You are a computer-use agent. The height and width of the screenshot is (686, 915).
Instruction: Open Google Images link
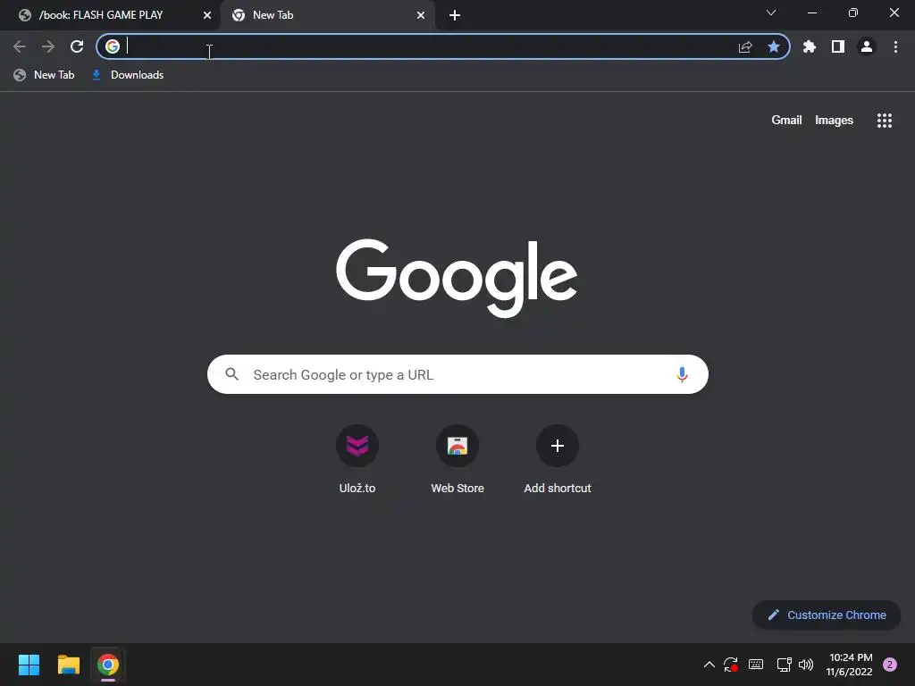coord(834,121)
